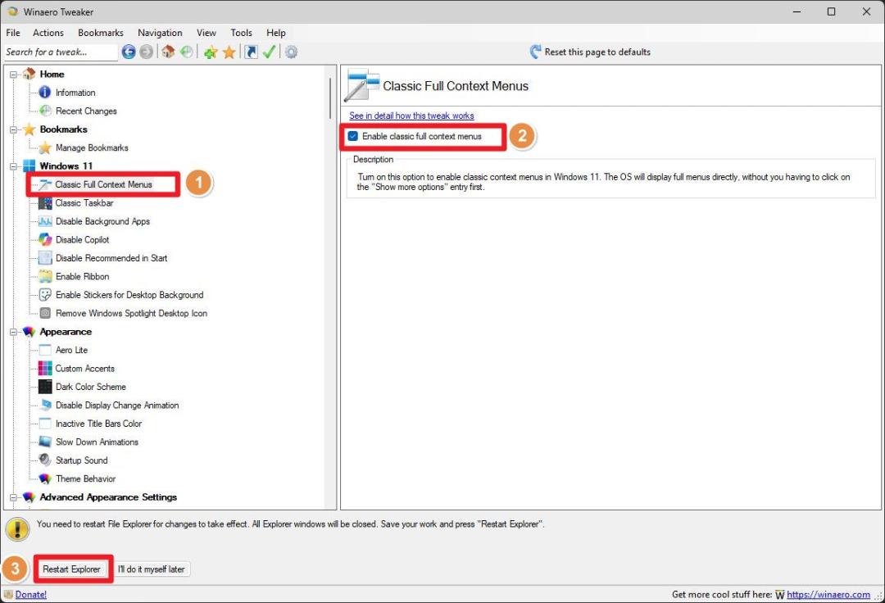Viewport: 885px width, 603px height.
Task: Open the Help menu
Action: coord(276,33)
